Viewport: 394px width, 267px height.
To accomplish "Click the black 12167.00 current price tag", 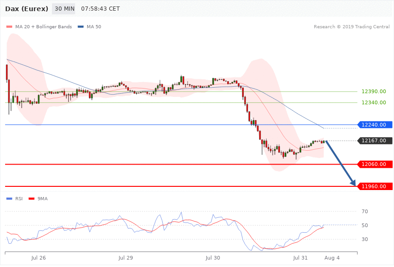I will pyautogui.click(x=375, y=140).
